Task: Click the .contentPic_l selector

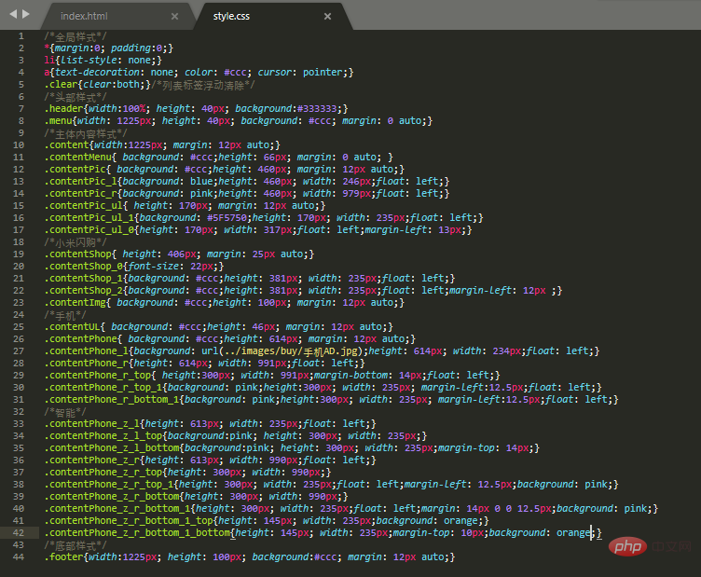Action: (x=80, y=181)
